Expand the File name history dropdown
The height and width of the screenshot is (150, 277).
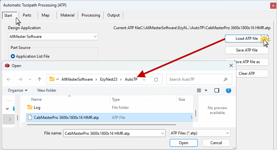[162, 133]
